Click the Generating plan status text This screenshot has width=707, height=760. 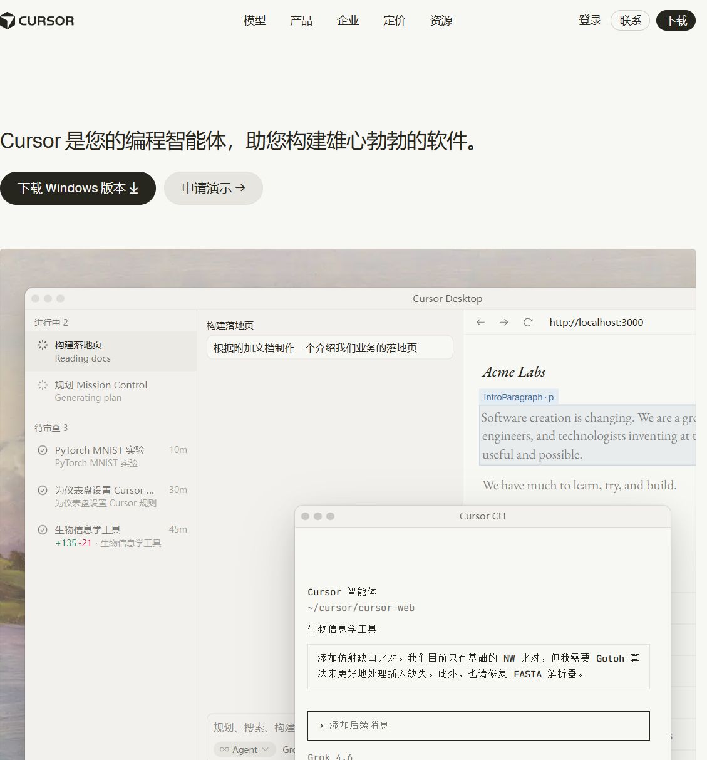pos(88,398)
